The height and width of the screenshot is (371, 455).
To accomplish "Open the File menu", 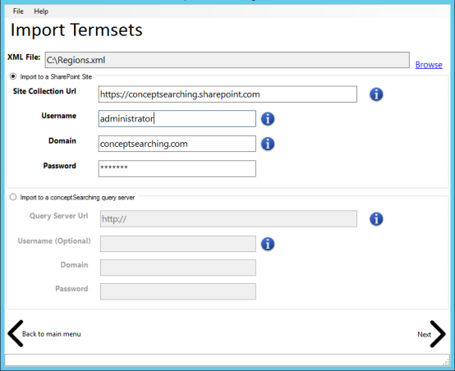I will click(18, 11).
